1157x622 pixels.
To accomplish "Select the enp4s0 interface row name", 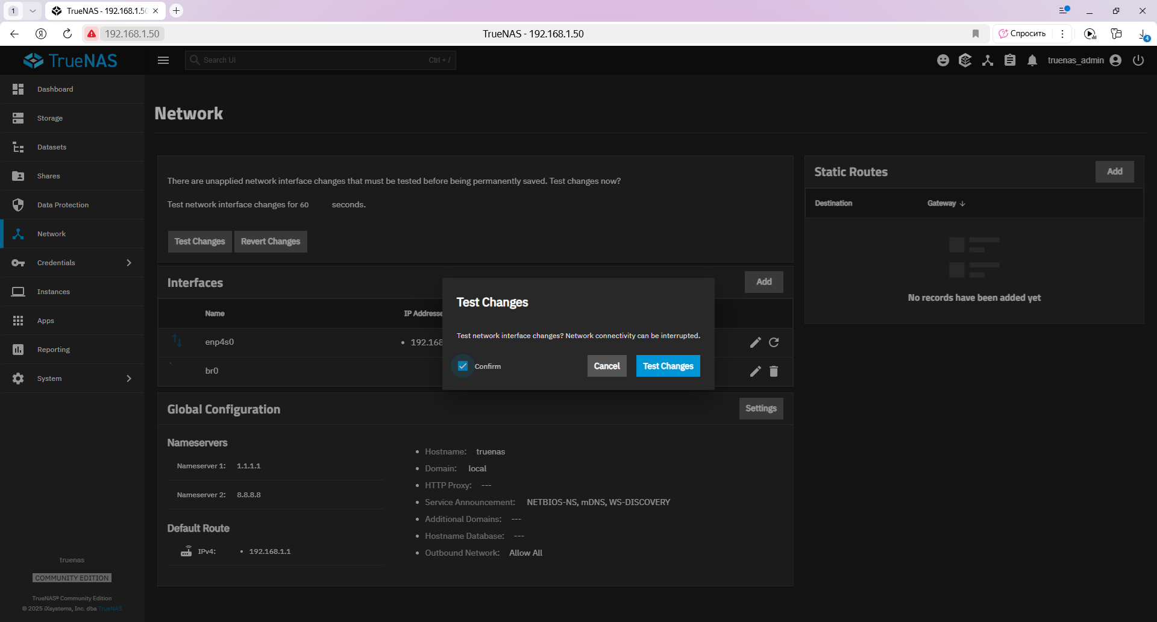I will tap(219, 342).
